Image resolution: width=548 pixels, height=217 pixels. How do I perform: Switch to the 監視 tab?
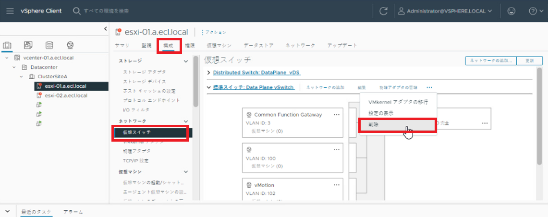146,46
